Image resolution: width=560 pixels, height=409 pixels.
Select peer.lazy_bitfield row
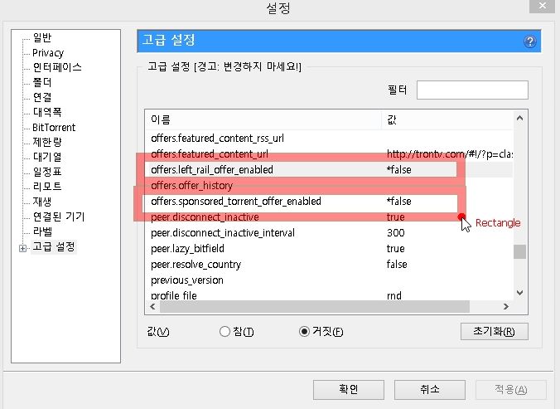329,248
